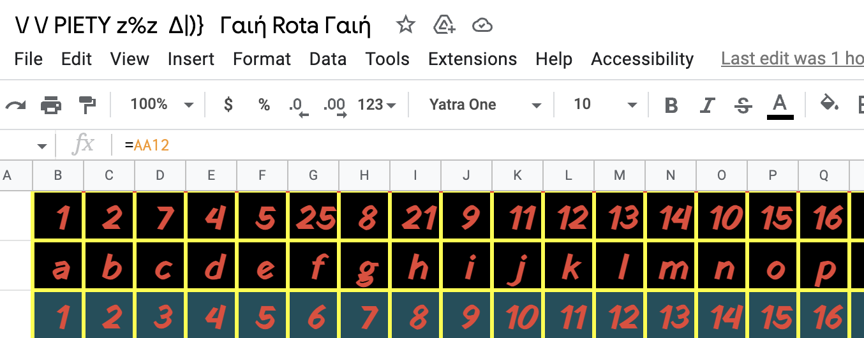Open the Data menu
Viewport: 864px width, 338px height.
[328, 59]
